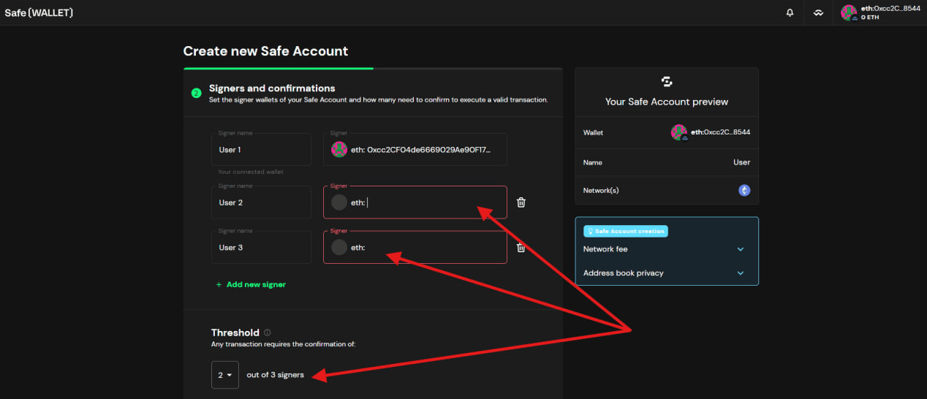Expand the Address book privacy section
Screen dimensions: 927x399
(x=667, y=273)
